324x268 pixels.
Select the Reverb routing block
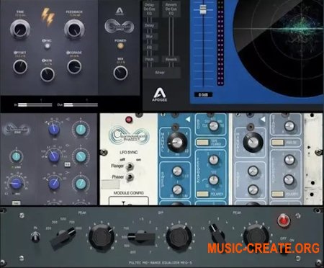pyautogui.click(x=171, y=59)
